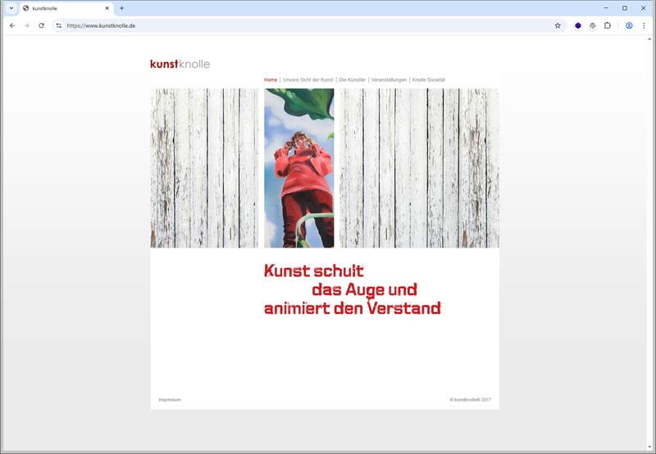Bookmark this page with the star icon
Viewport: 656px width, 454px height.
(558, 25)
